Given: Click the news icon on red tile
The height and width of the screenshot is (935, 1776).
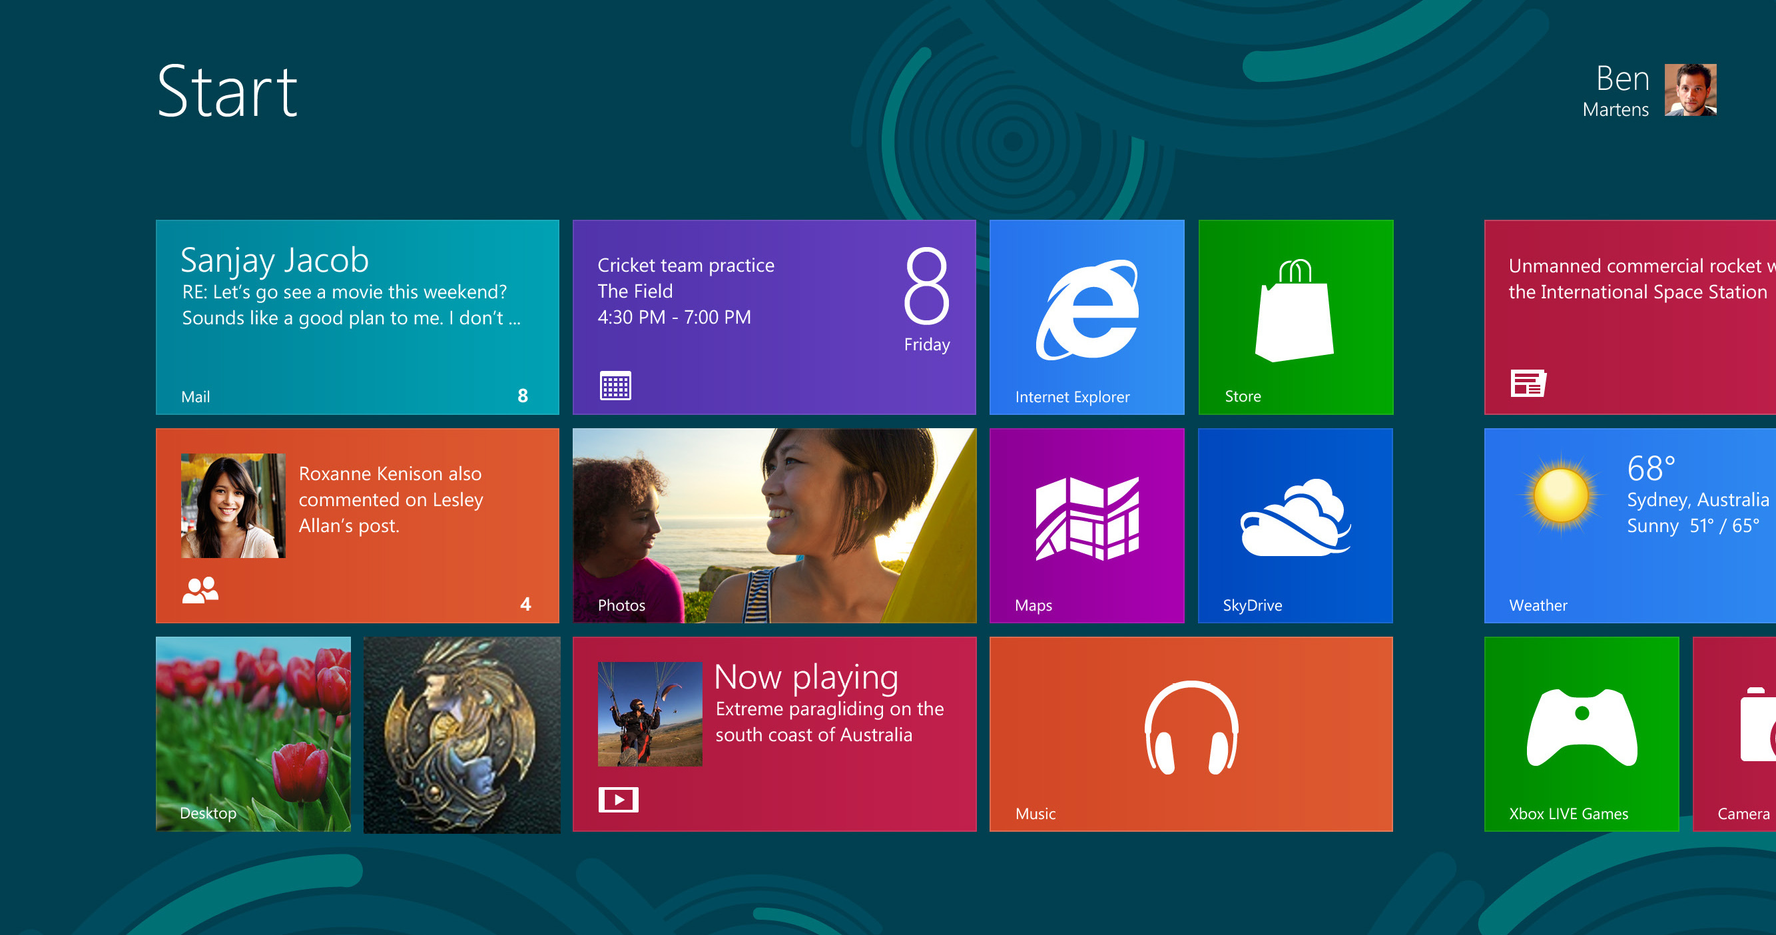Looking at the screenshot, I should click(x=1528, y=383).
